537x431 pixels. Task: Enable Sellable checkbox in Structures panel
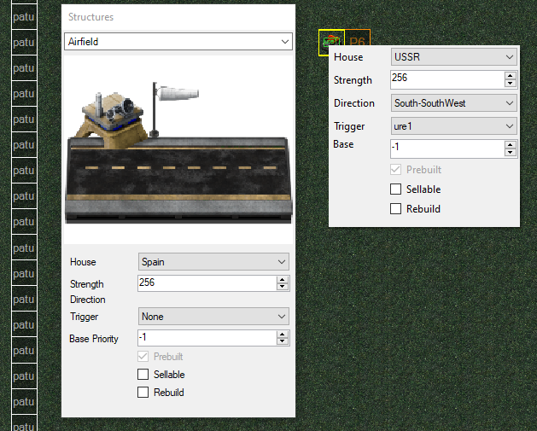143,375
